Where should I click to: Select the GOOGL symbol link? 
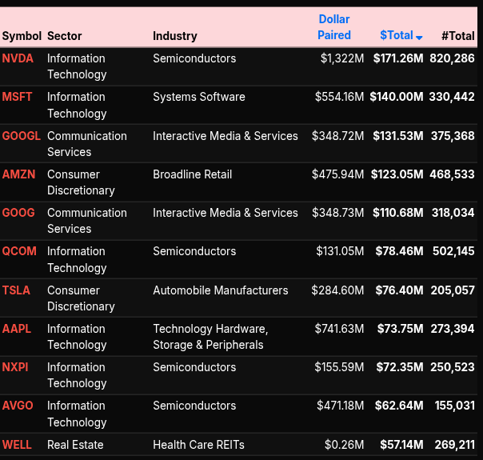point(22,136)
